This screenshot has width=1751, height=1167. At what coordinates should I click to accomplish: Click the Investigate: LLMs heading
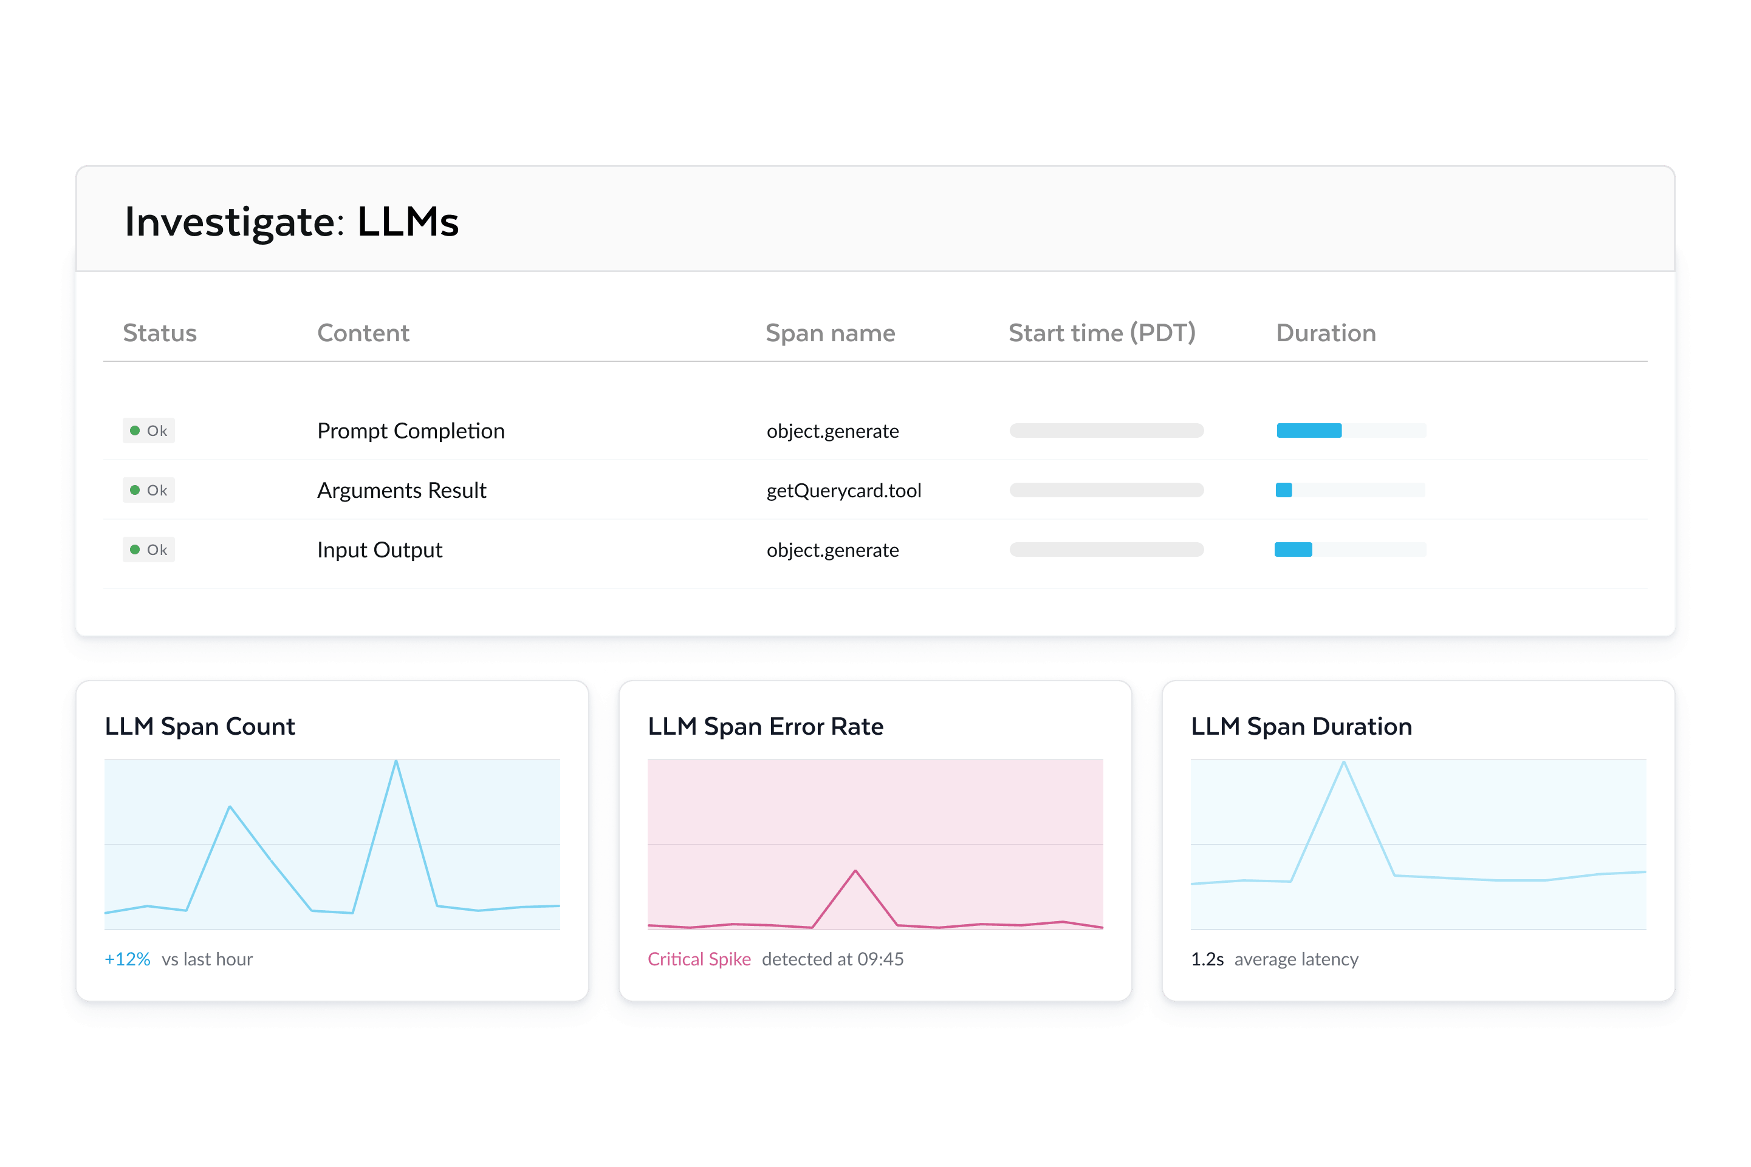291,222
